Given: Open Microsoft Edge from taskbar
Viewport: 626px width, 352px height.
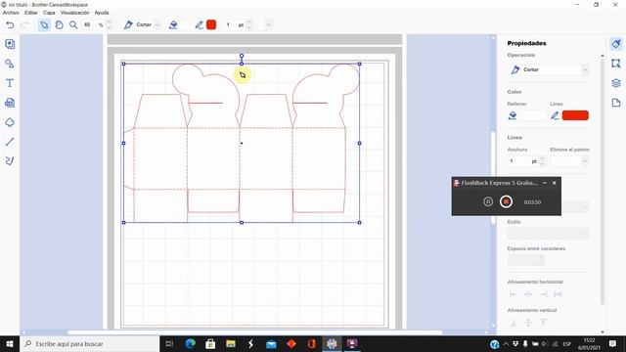Looking at the screenshot, I should point(190,343).
